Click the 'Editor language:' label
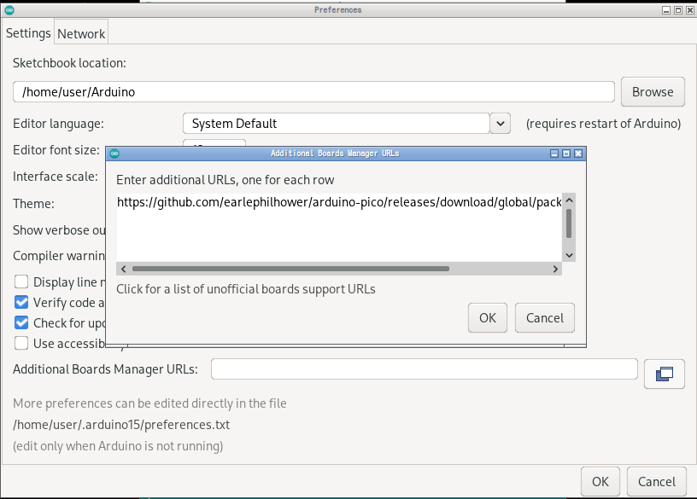The width and height of the screenshot is (697, 499). pyautogui.click(x=58, y=124)
